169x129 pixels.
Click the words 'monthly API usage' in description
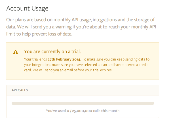pos(73,20)
